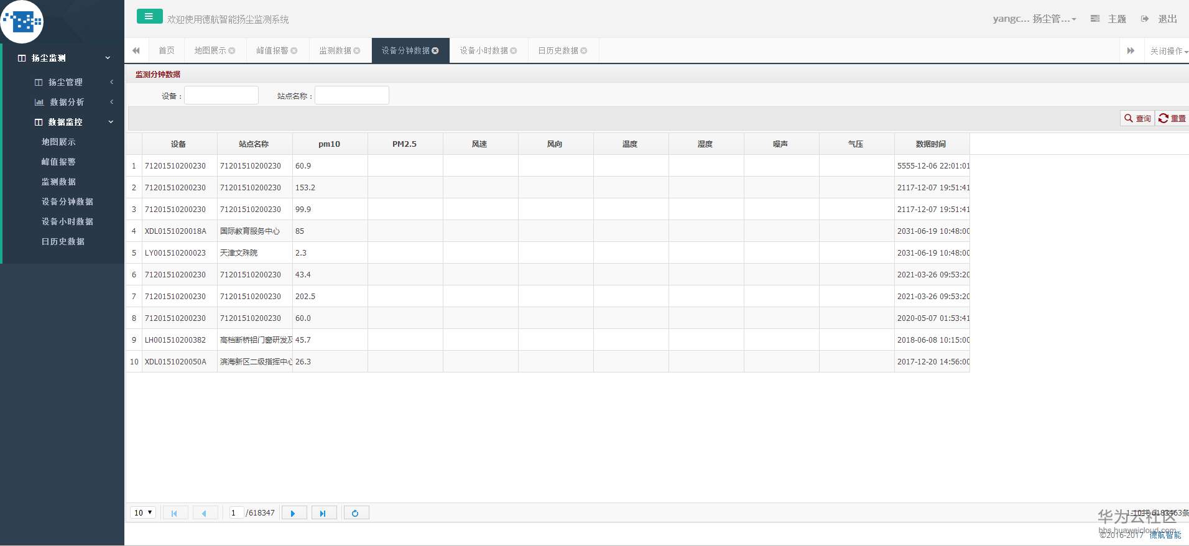Refresh the data table
Image resolution: width=1189 pixels, height=546 pixels.
tap(356, 513)
